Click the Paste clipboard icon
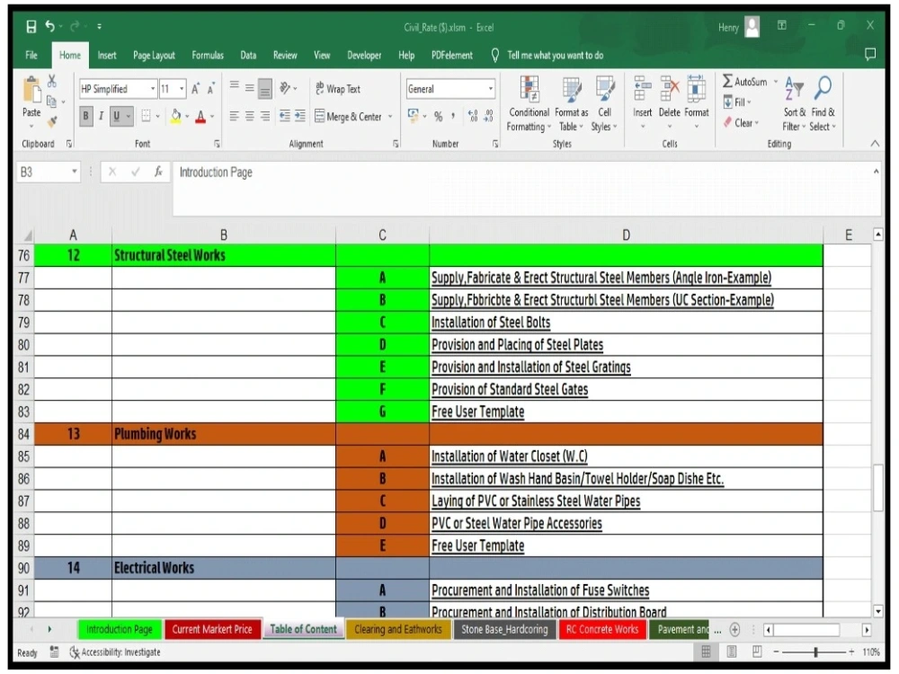The width and height of the screenshot is (899, 674). click(31, 91)
